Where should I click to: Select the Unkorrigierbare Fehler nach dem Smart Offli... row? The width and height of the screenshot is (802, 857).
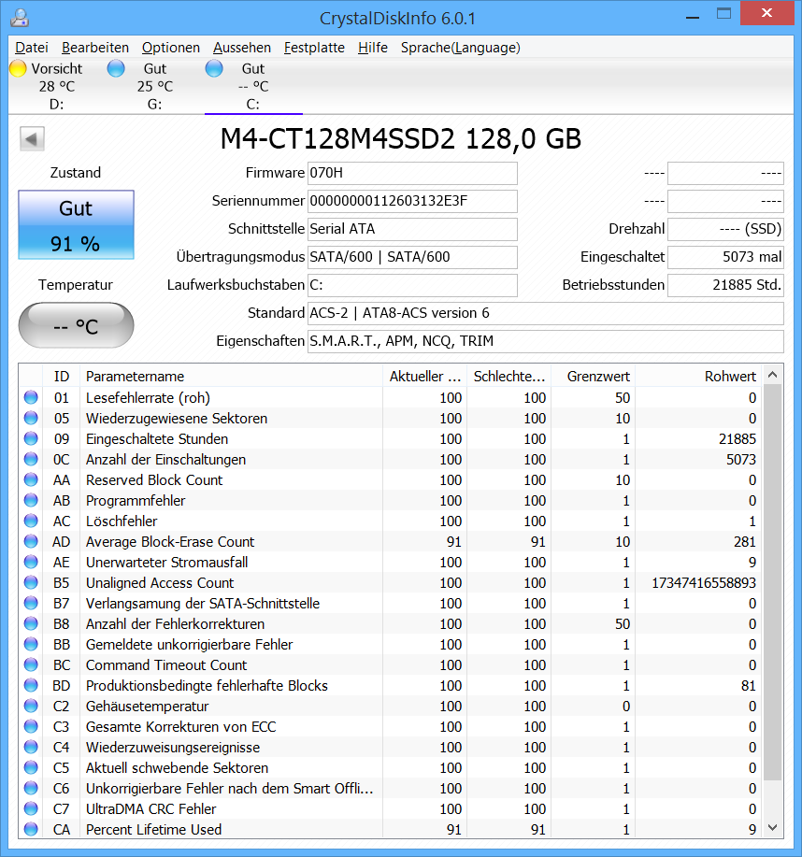(x=391, y=788)
